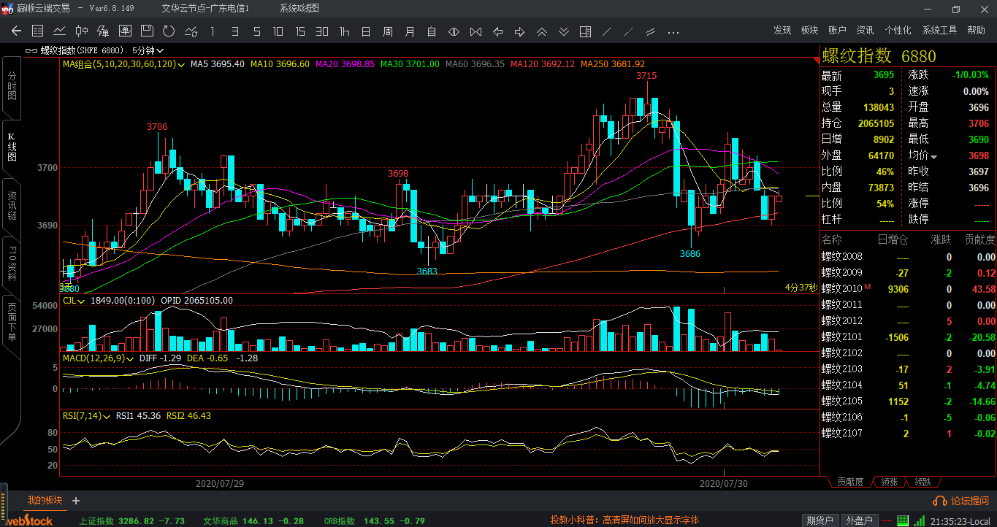Viewport: 997px width, 527px height.
Task: Select the 螺纹2010 contract row
Action: 842,289
